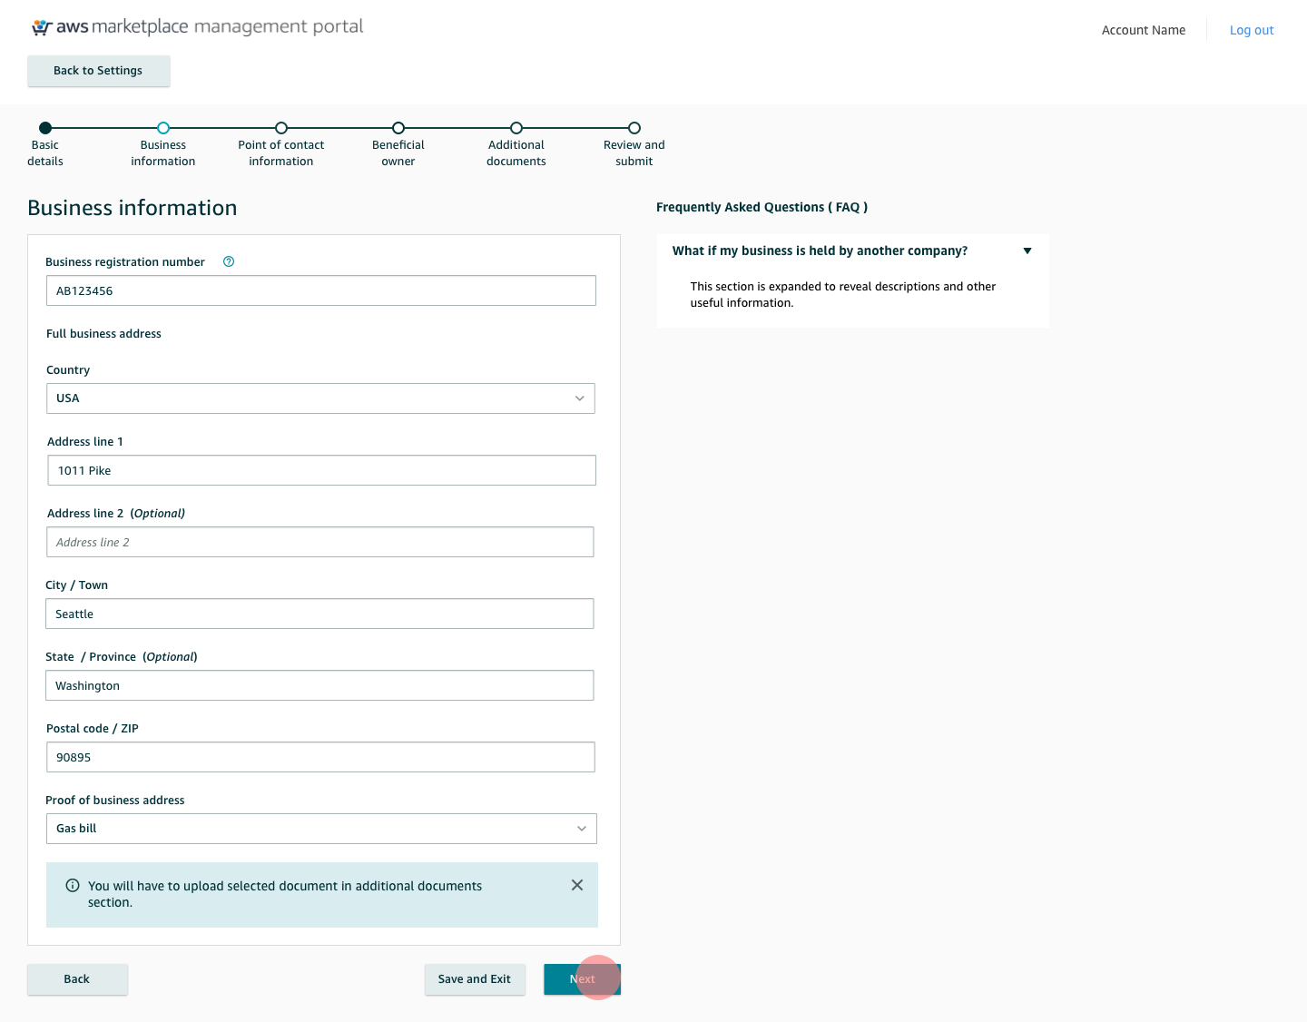Screen dimensions: 1307x1022
Task: Focus the State / Province field
Action: 319,685
